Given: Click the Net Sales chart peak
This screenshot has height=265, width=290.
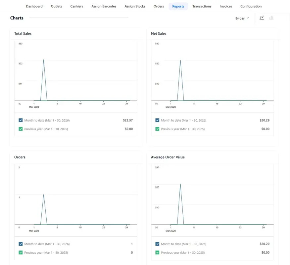Looking at the screenshot, I should click(x=180, y=60).
